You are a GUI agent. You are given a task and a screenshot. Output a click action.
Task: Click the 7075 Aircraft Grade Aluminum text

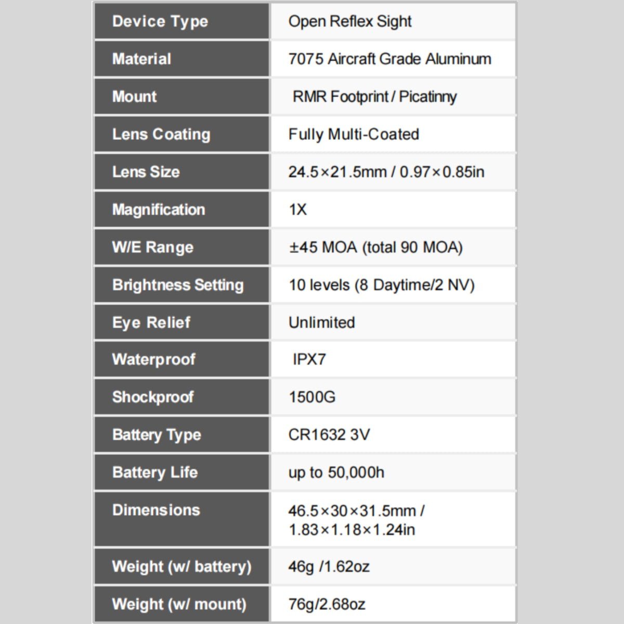[389, 59]
